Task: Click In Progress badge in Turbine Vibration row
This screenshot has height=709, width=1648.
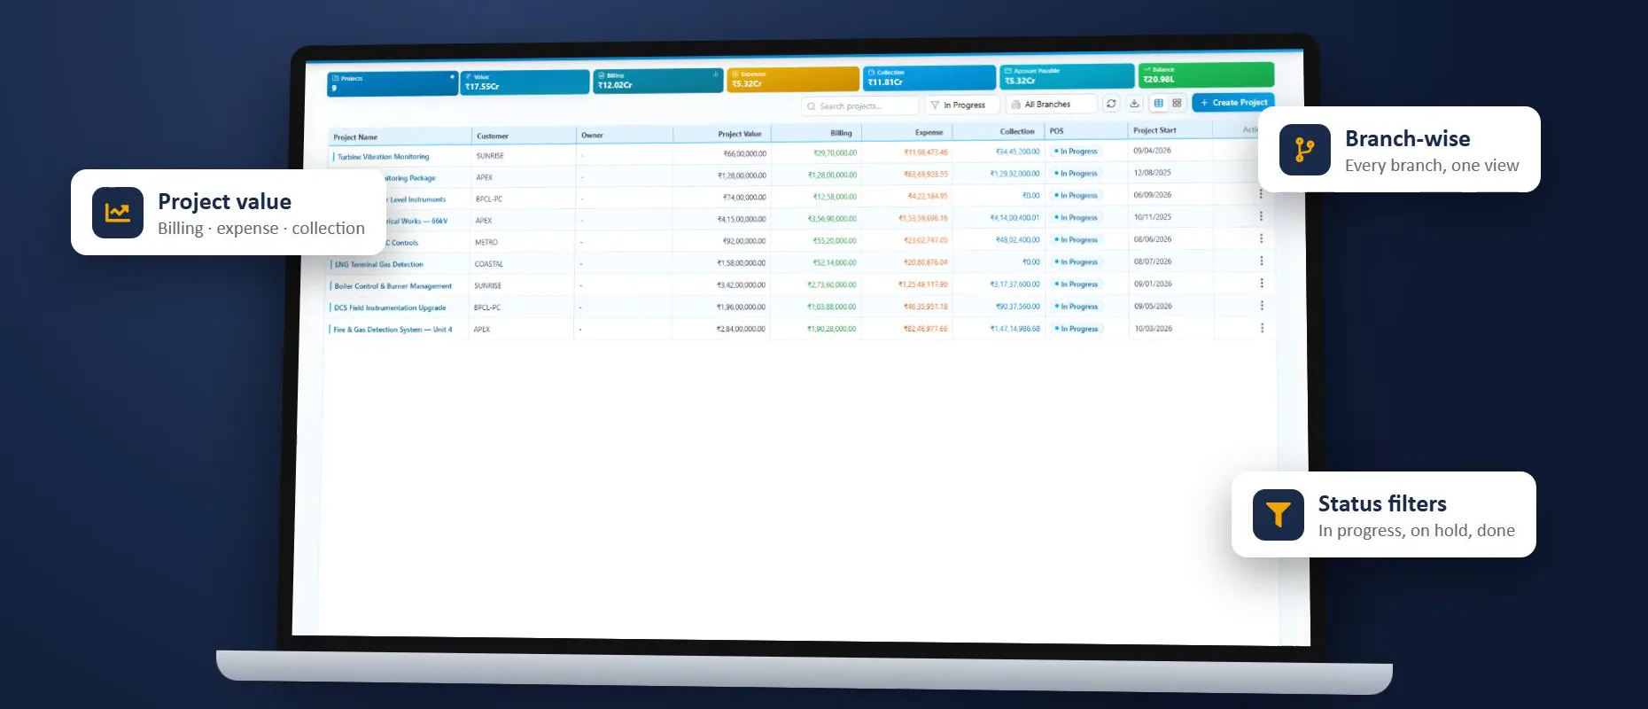Action: [1076, 152]
